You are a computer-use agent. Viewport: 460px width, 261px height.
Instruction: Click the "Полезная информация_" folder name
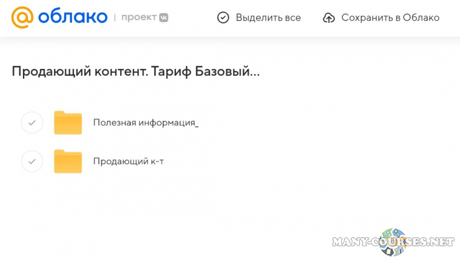tap(145, 122)
